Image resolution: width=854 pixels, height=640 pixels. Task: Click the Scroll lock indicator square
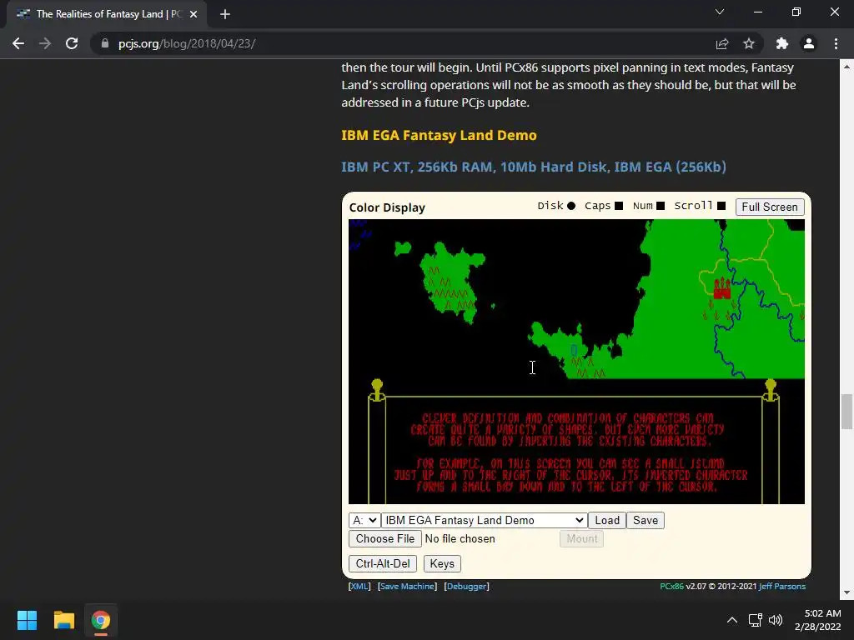pyautogui.click(x=721, y=206)
